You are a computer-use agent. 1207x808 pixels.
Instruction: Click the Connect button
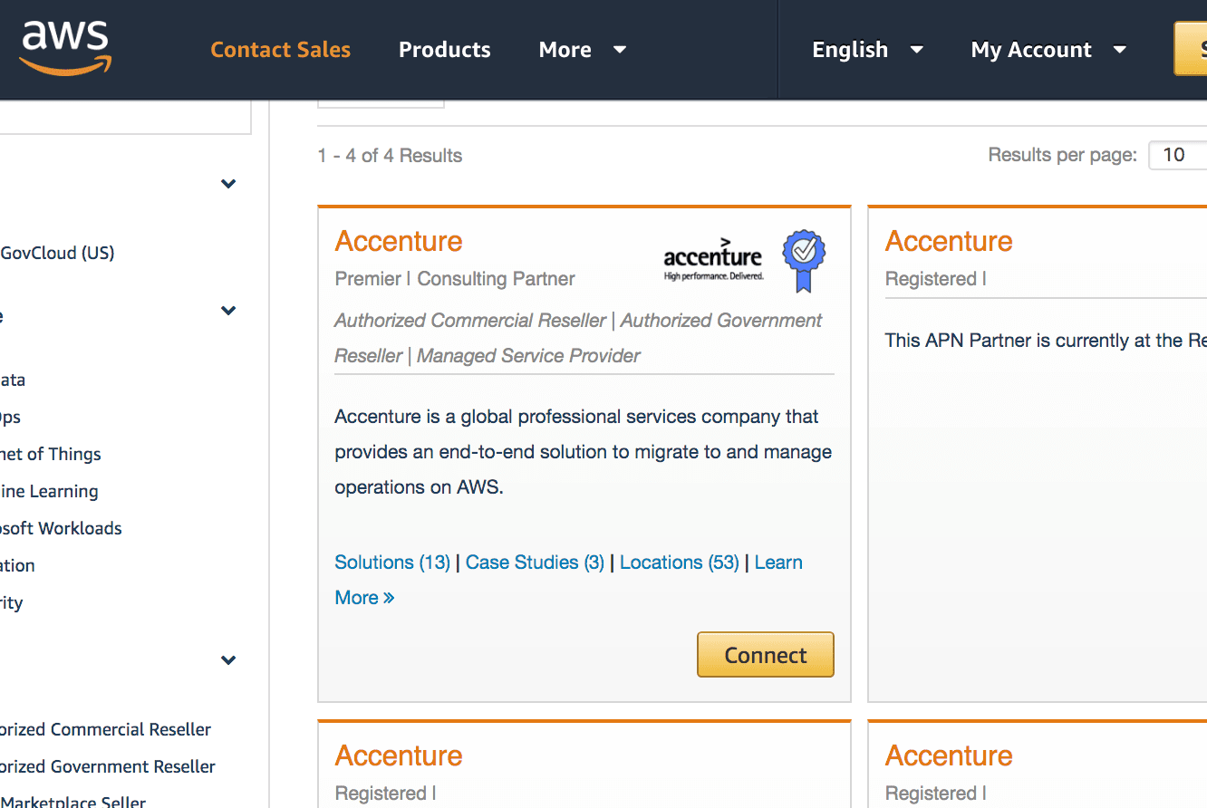[x=766, y=655]
